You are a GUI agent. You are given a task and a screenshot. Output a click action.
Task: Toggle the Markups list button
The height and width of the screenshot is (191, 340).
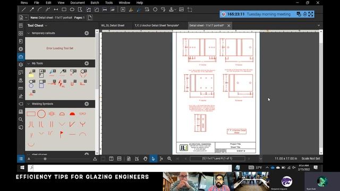click(x=21, y=159)
